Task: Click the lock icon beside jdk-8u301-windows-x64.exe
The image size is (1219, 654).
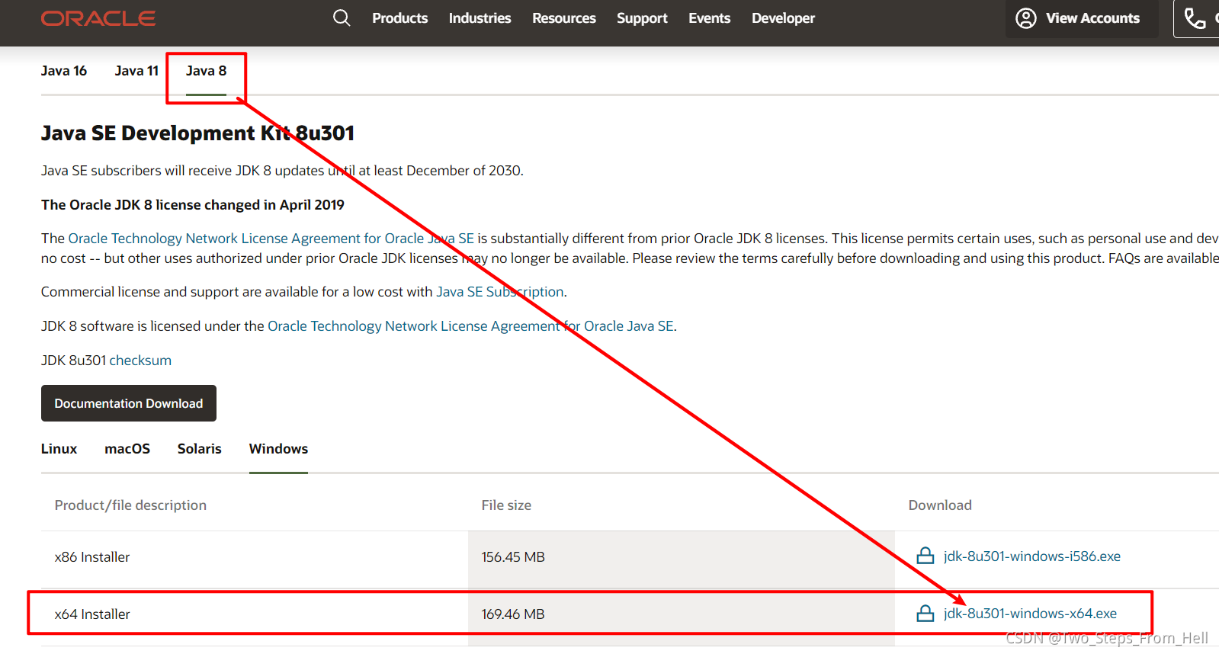Action: click(x=925, y=613)
